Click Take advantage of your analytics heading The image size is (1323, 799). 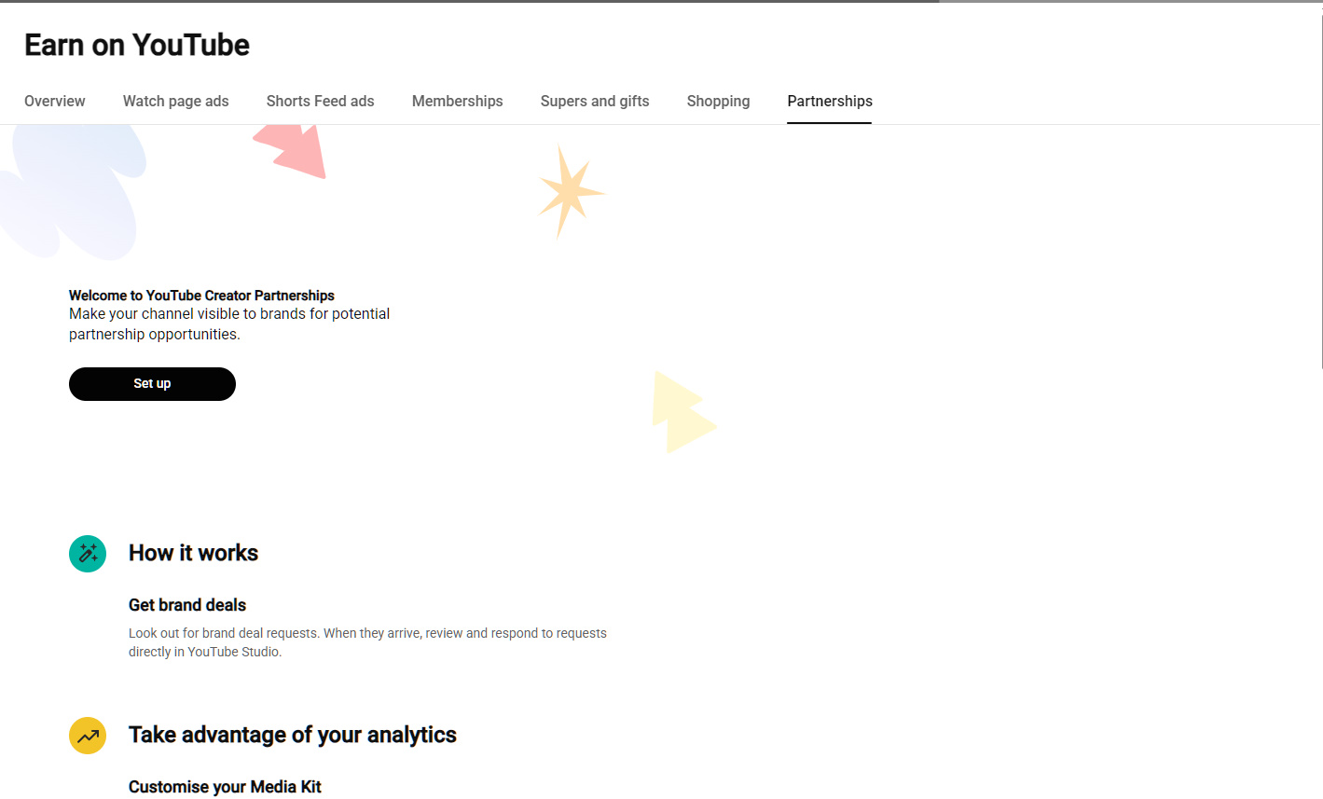click(293, 735)
